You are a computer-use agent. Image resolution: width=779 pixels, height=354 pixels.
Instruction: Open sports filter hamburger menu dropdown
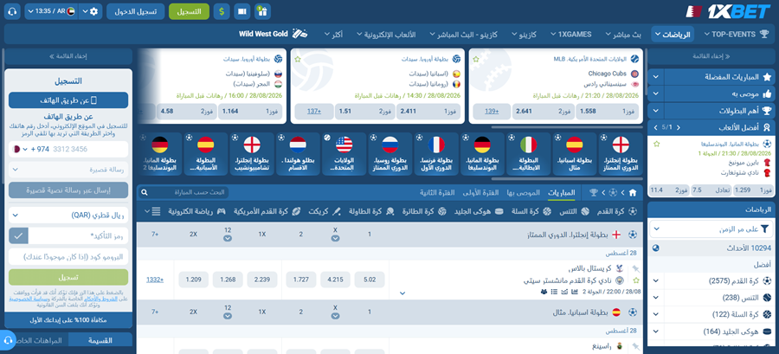[x=153, y=211]
